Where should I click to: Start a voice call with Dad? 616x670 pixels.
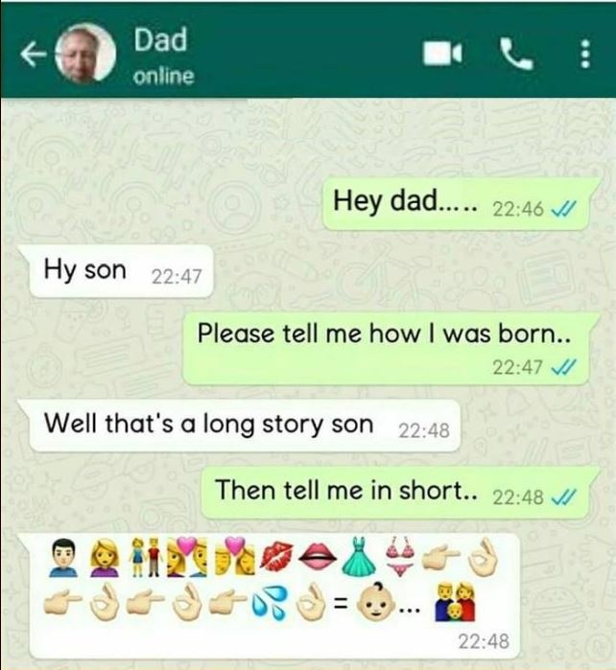[517, 54]
